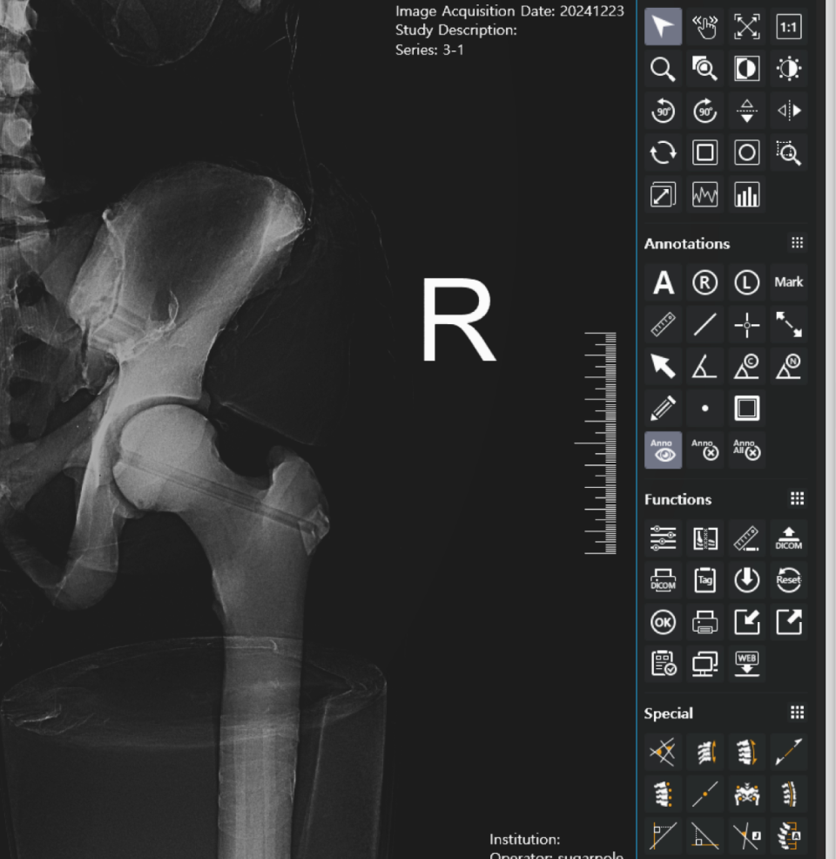Invert image with the half-circle square icon

pos(747,69)
